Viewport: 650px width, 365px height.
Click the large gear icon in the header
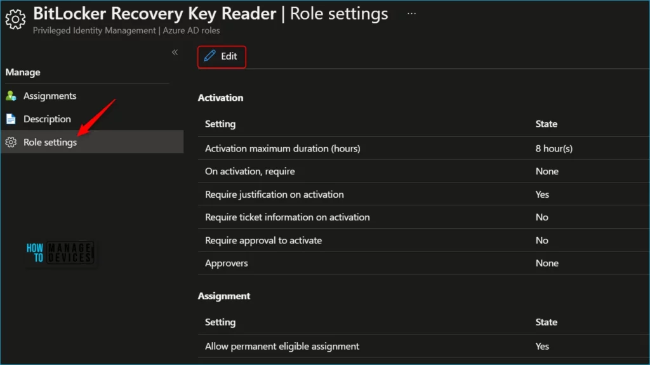tap(15, 19)
